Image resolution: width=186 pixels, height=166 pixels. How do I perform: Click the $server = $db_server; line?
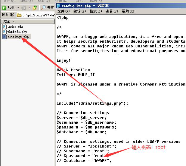point(82,118)
